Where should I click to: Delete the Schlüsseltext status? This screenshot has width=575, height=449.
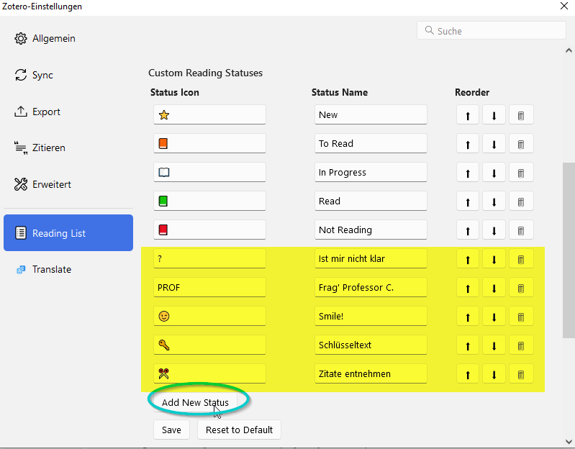pos(521,345)
